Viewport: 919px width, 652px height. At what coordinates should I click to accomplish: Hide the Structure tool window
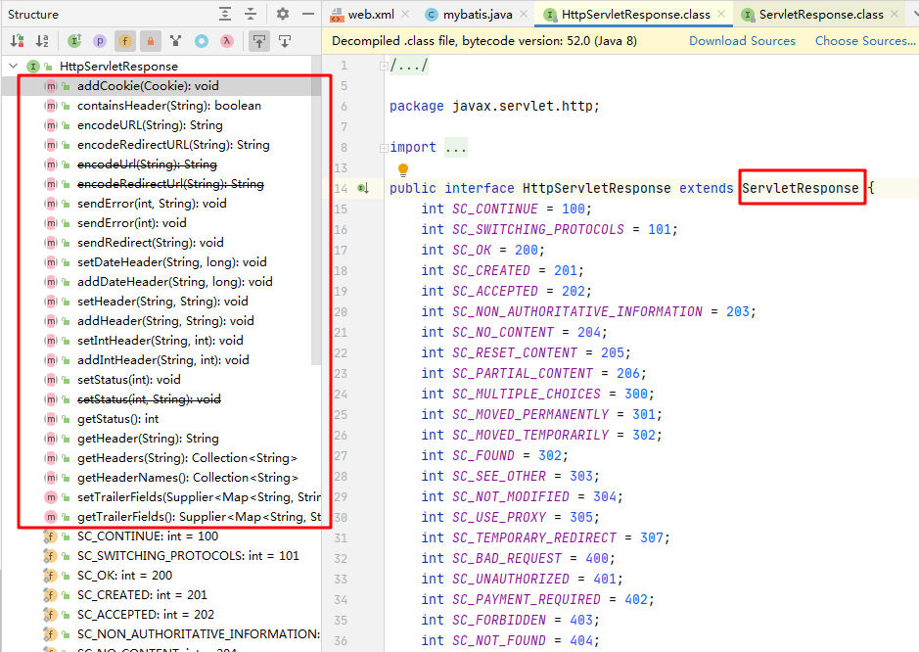pos(308,14)
